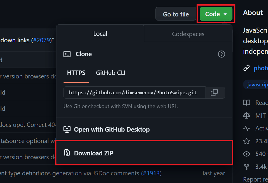268x183 pixels.
Task: Click the link chain icon in About
Action: coord(247,68)
